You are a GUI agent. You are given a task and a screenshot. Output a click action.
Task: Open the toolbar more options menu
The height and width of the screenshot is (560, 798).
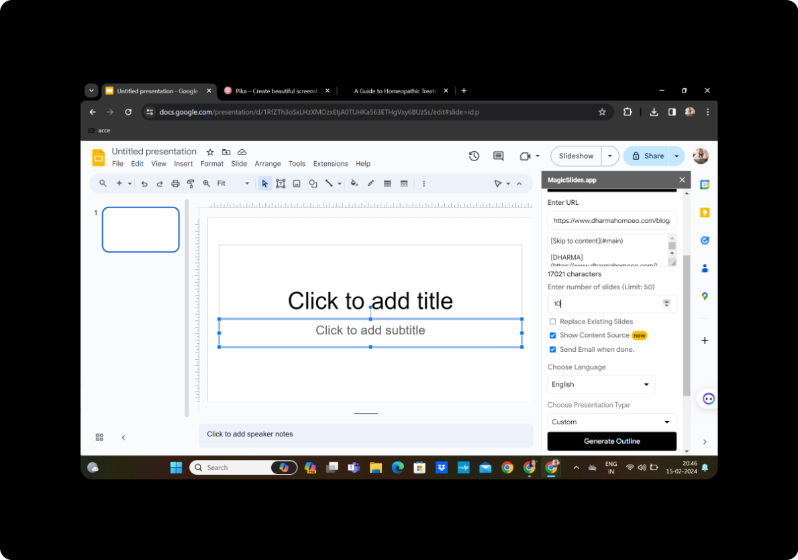click(424, 184)
